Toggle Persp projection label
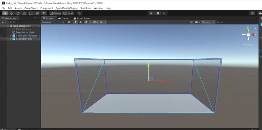Screen dimensions: 262x130 tap(248, 45)
